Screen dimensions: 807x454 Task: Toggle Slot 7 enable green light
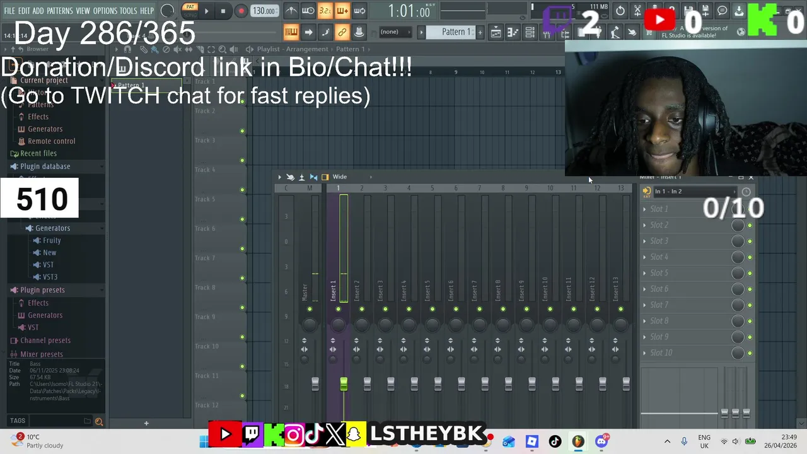point(750,305)
